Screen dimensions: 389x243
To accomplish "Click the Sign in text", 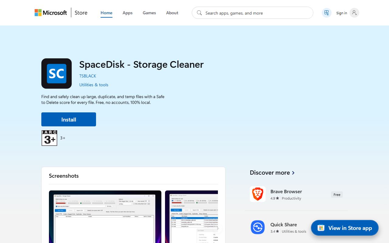I will [x=342, y=13].
